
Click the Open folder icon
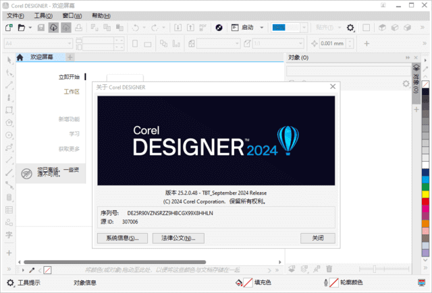(x=22, y=28)
